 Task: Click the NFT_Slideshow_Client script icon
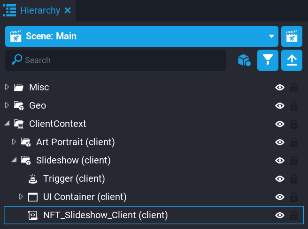coord(33,215)
